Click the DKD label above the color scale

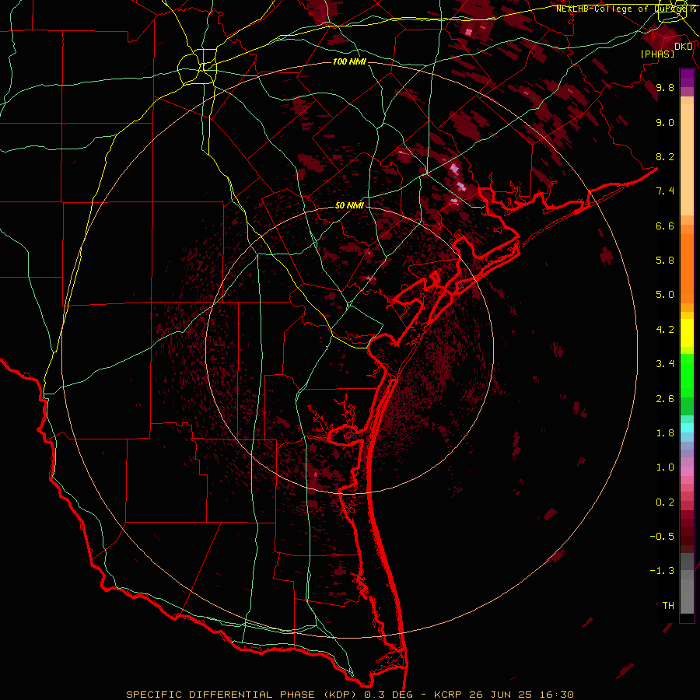pos(684,47)
